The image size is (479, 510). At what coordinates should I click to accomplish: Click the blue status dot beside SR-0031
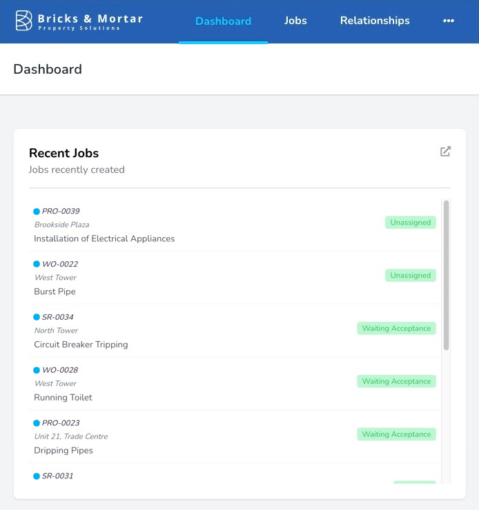[x=37, y=476]
